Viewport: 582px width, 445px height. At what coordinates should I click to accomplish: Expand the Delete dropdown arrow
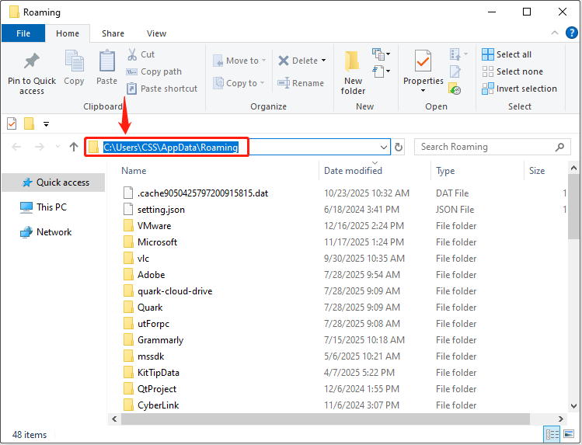point(323,61)
